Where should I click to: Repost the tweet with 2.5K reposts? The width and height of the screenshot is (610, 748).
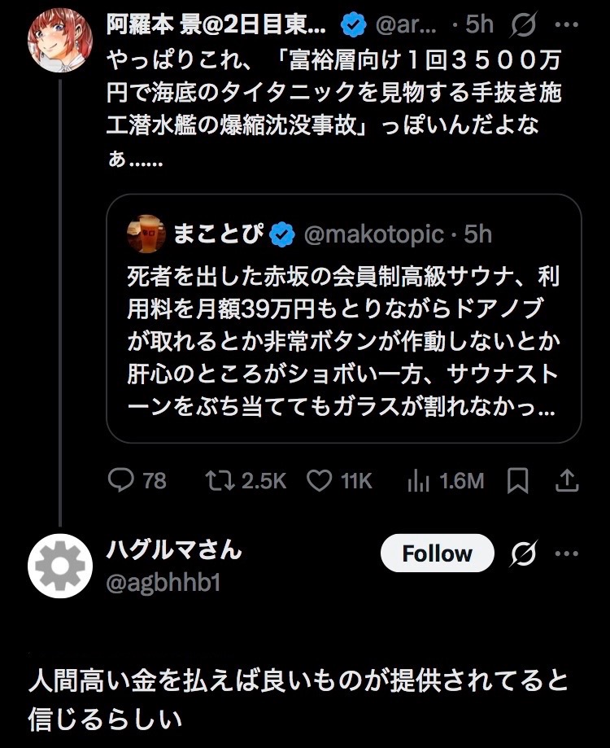[218, 481]
